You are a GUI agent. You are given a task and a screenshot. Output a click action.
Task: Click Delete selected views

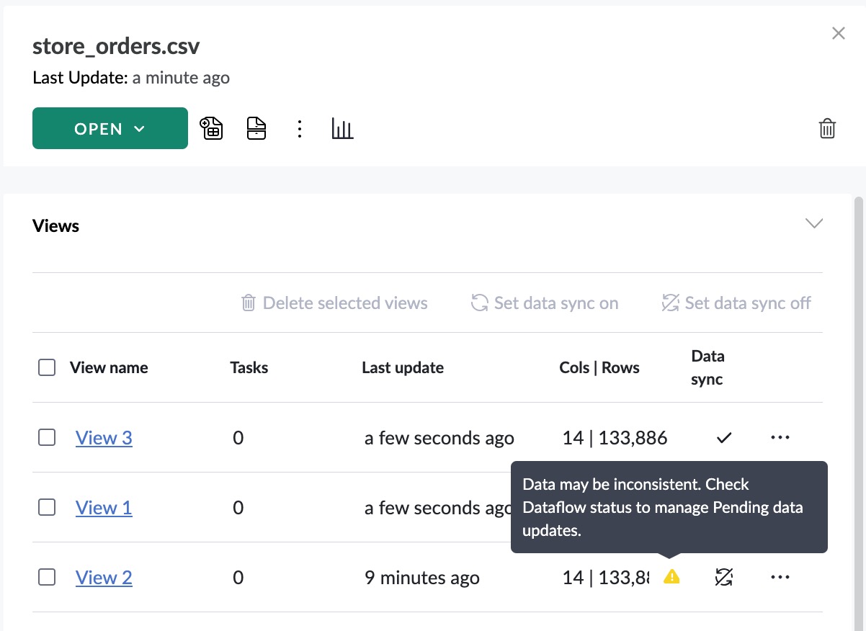334,303
